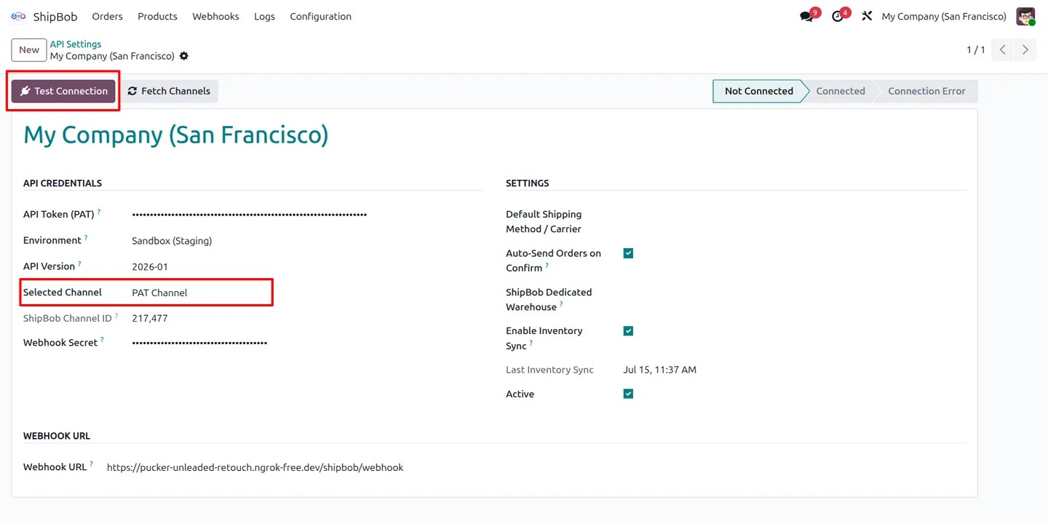Open the ShipBob app home icon
Screen dimensions: 1048x524
tap(18, 16)
